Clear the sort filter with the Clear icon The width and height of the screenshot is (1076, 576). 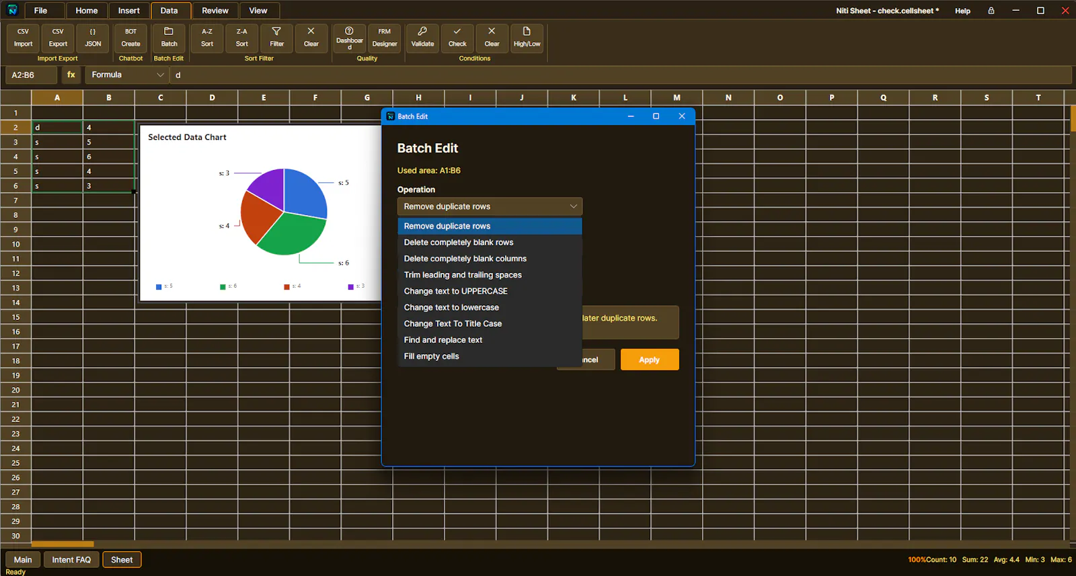[x=311, y=38]
